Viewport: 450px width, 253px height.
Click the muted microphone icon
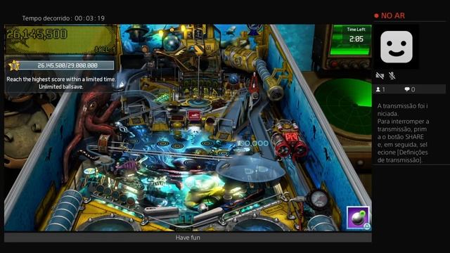click(392, 76)
